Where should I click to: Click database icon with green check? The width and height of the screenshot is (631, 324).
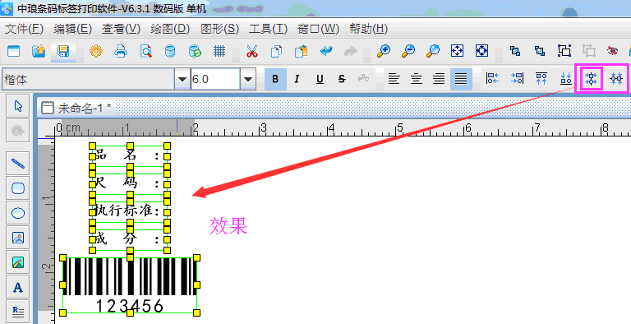[x=195, y=51]
